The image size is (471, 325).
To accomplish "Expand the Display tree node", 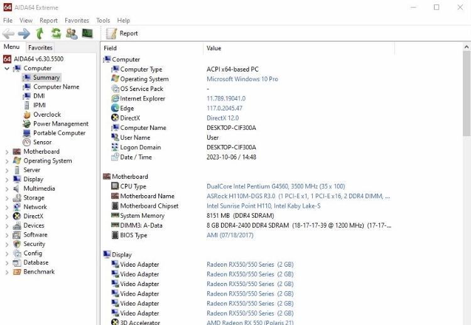I will tap(7, 180).
